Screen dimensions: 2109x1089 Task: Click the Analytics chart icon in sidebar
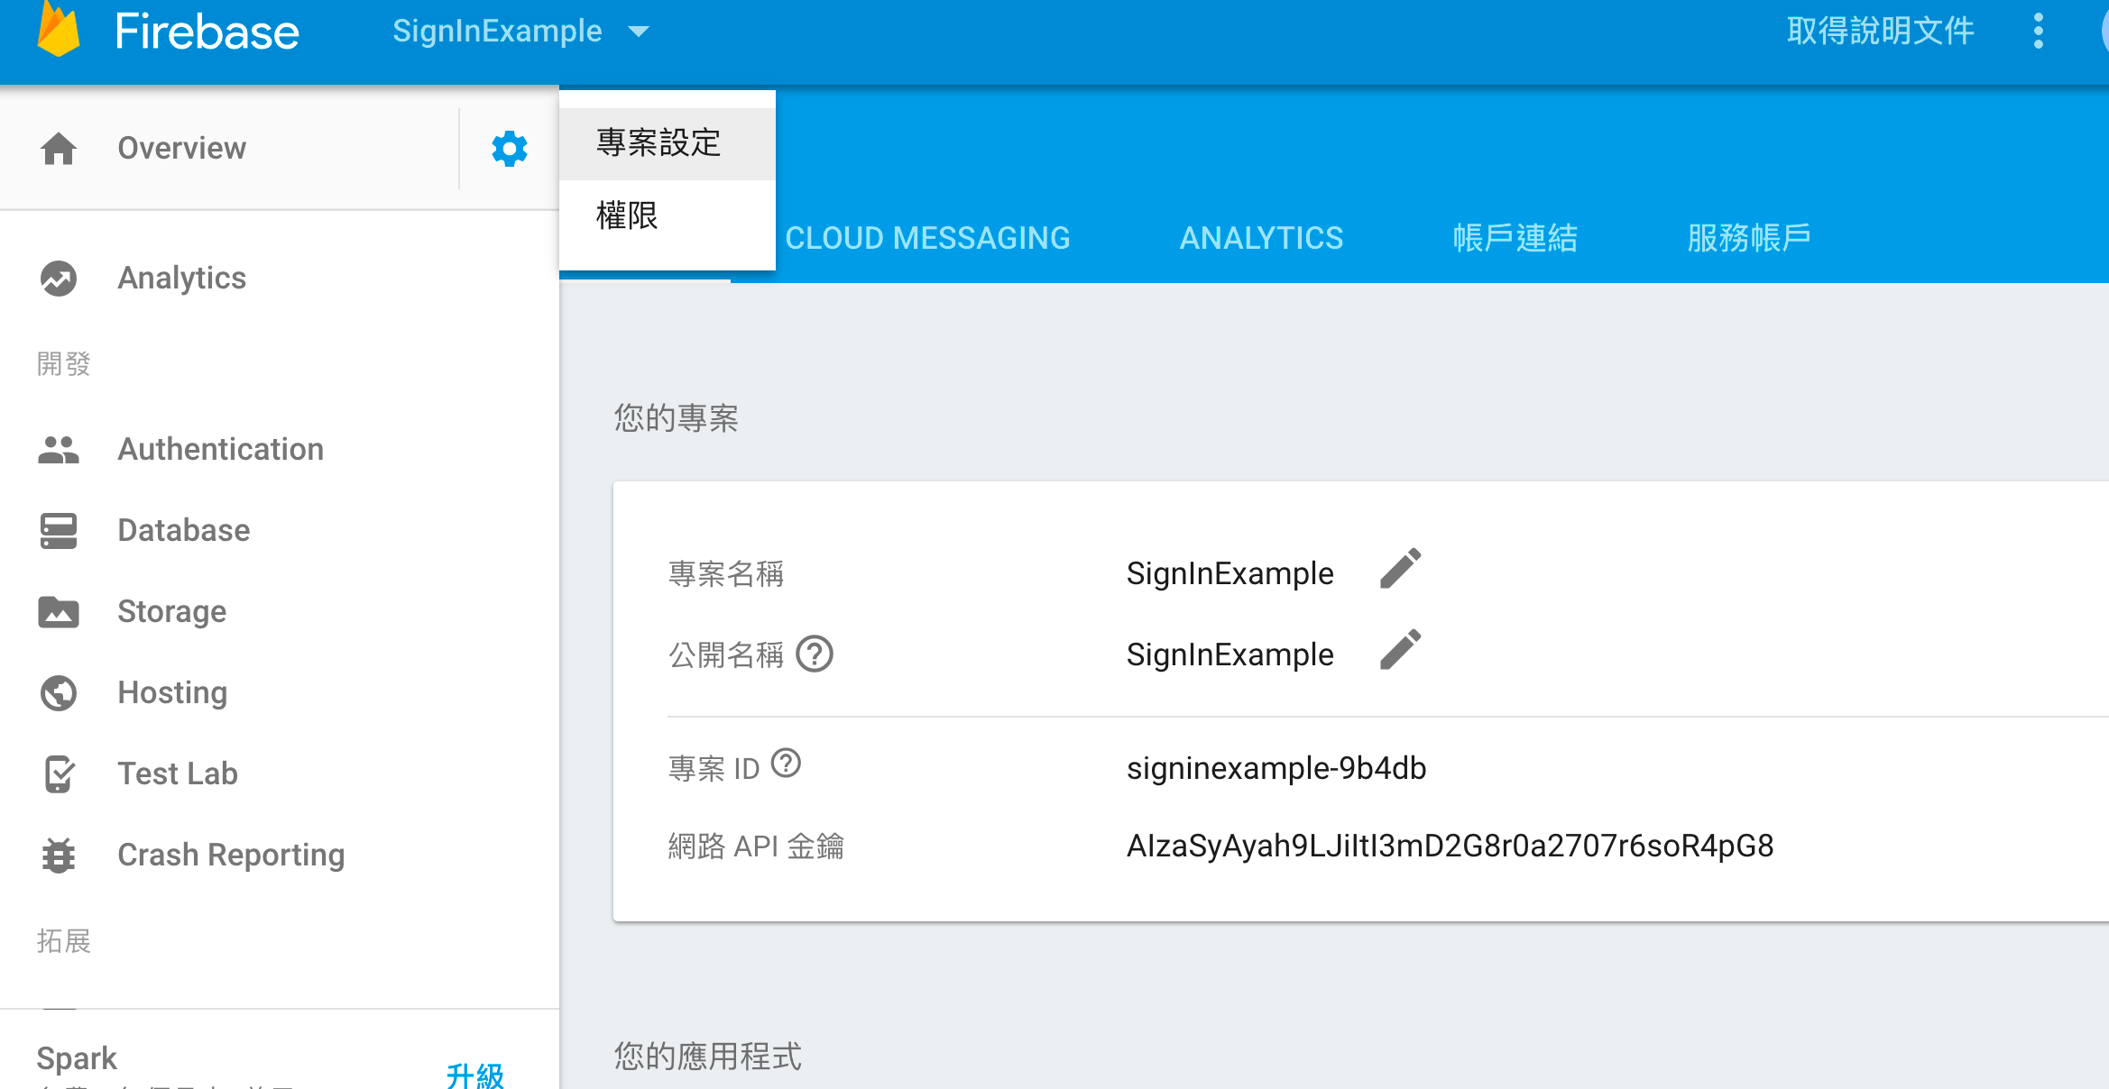click(59, 278)
